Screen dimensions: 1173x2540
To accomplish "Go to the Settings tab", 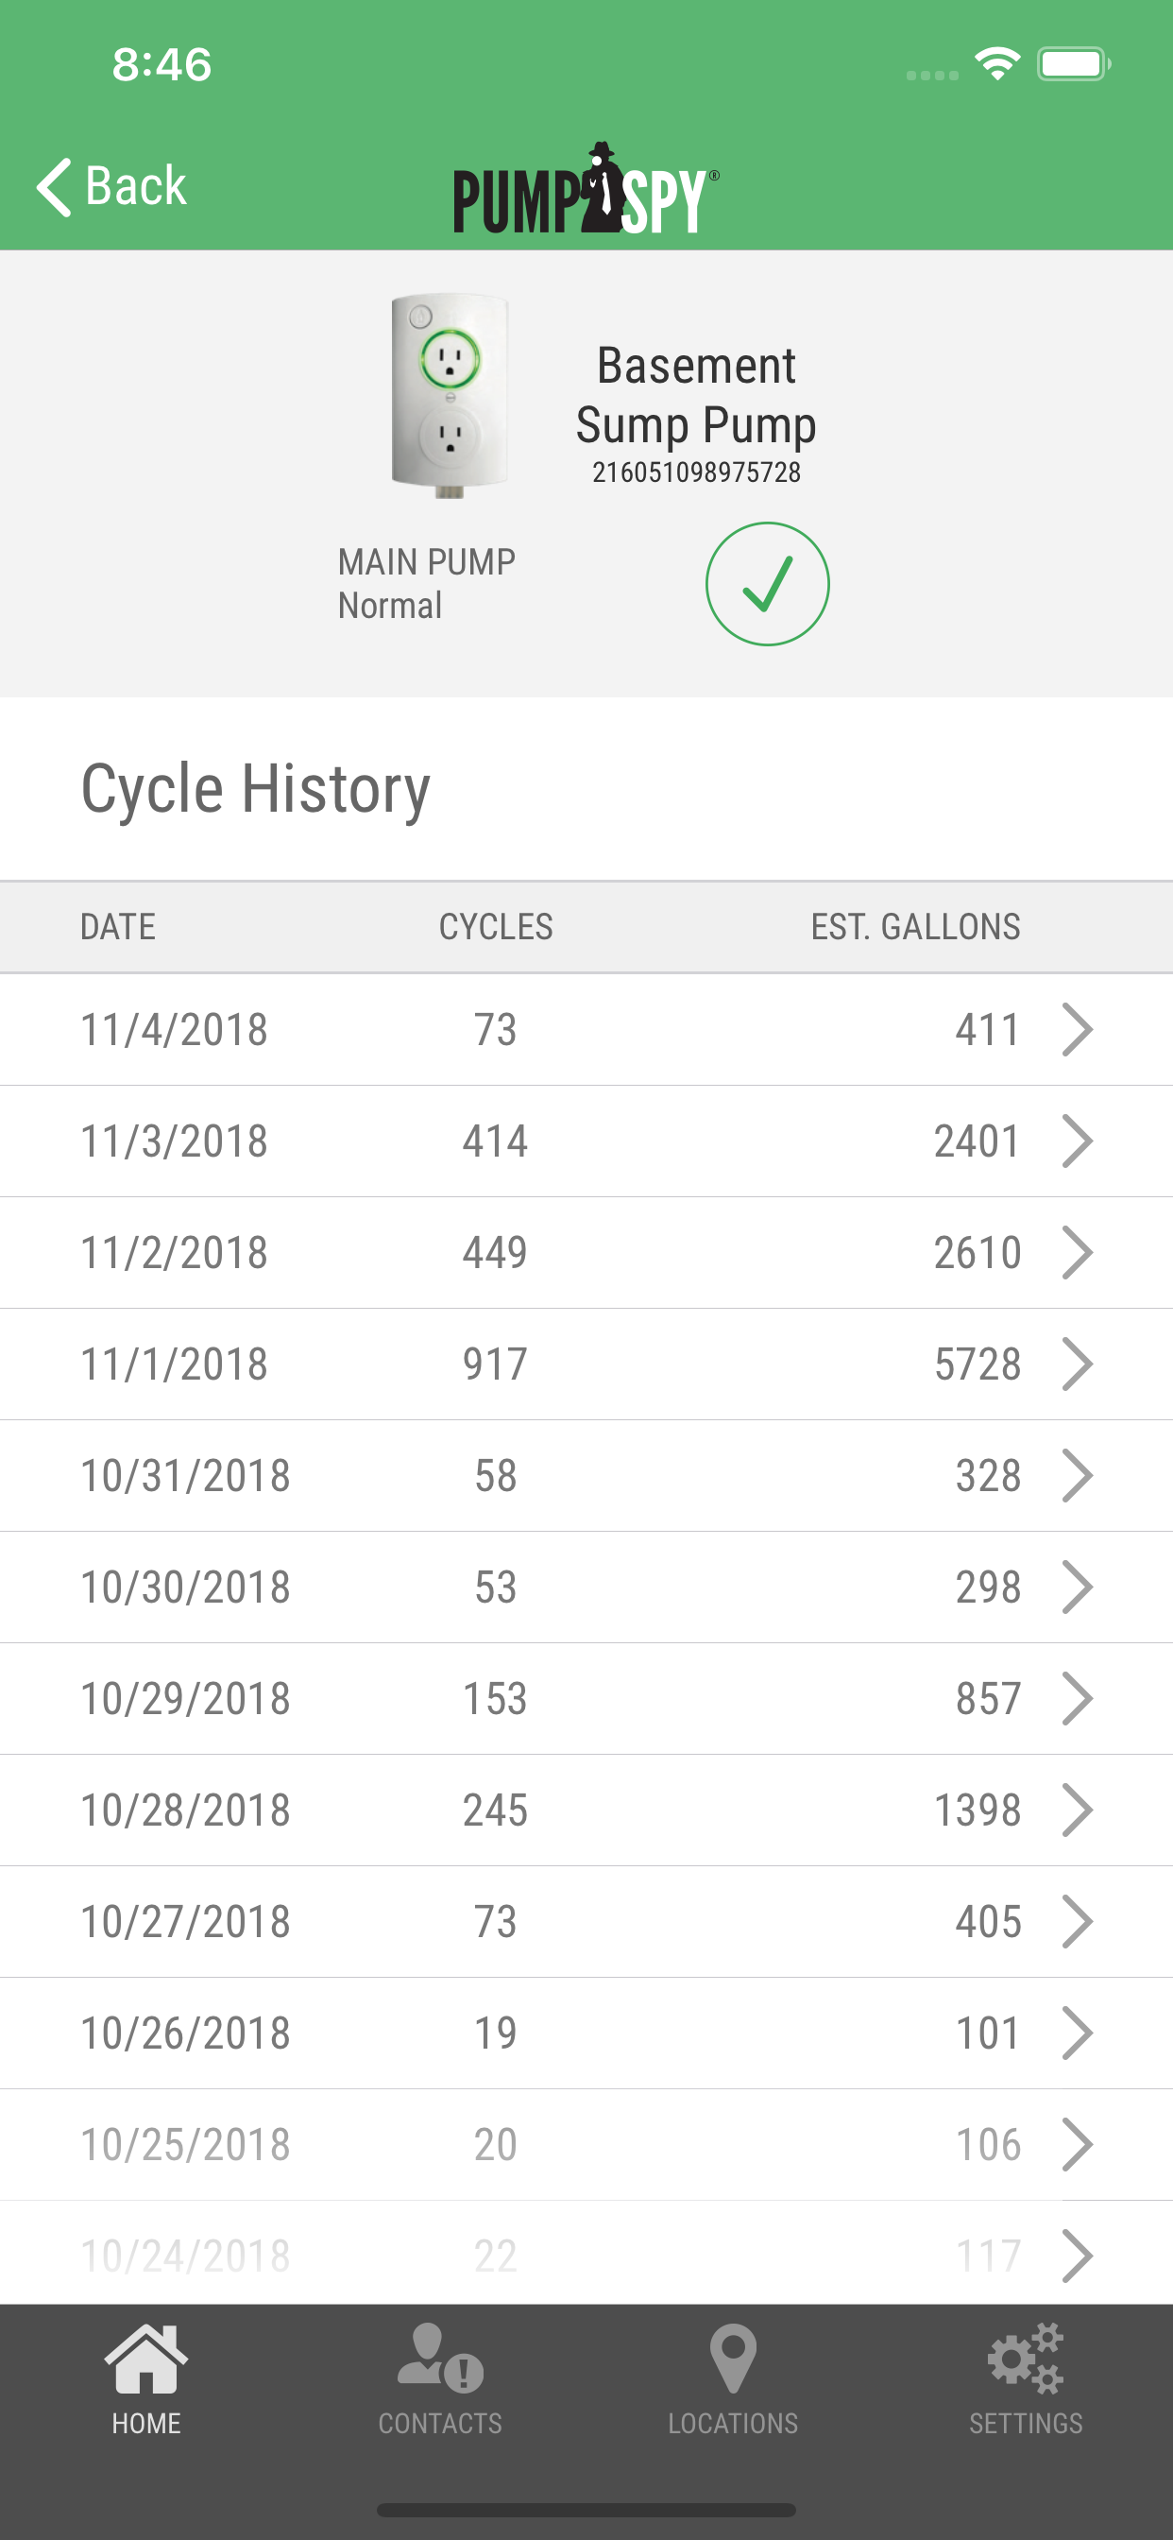I will point(1025,2378).
